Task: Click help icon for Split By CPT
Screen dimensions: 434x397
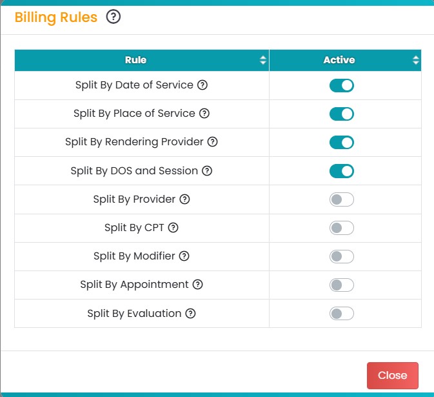Action: 173,228
